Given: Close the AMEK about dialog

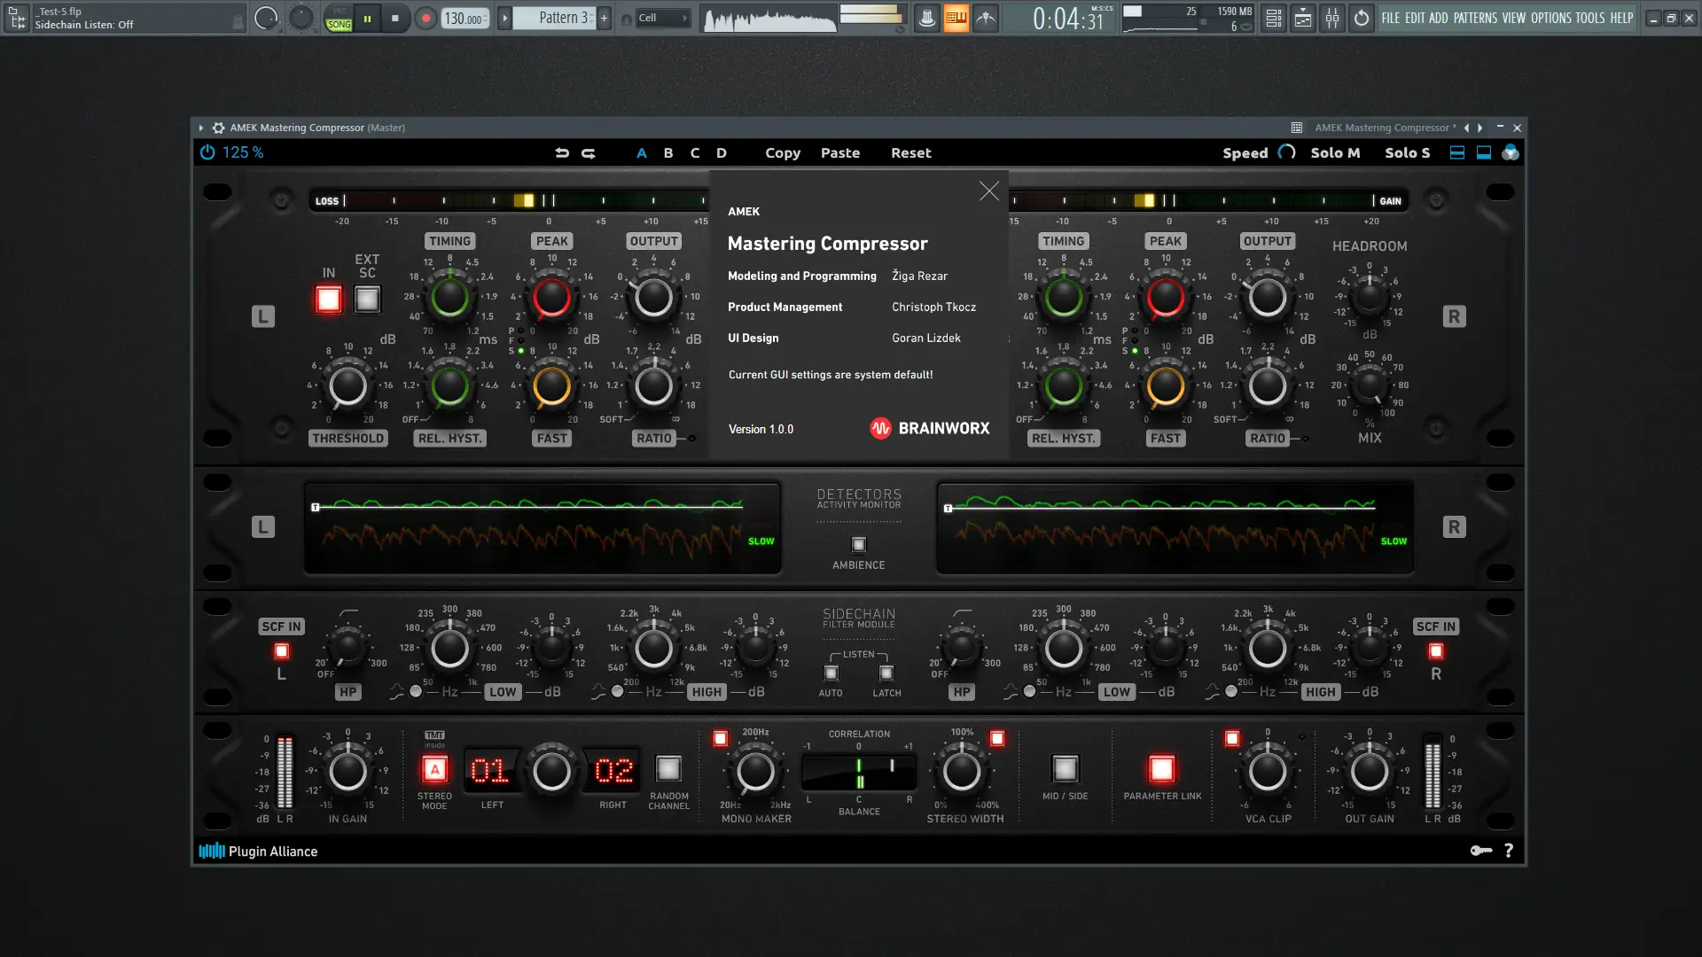Looking at the screenshot, I should click(989, 191).
